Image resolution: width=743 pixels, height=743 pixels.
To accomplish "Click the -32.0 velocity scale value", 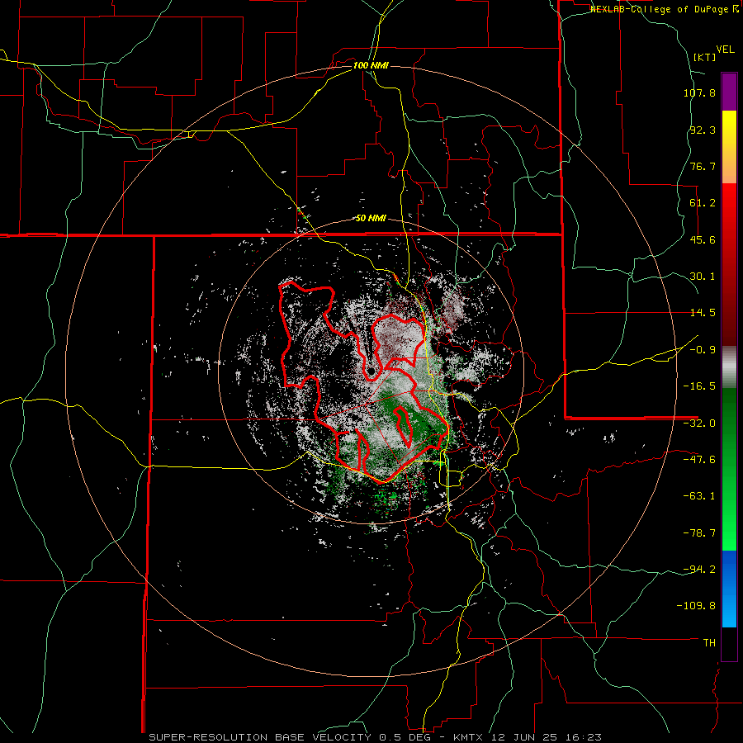I will tap(699, 424).
